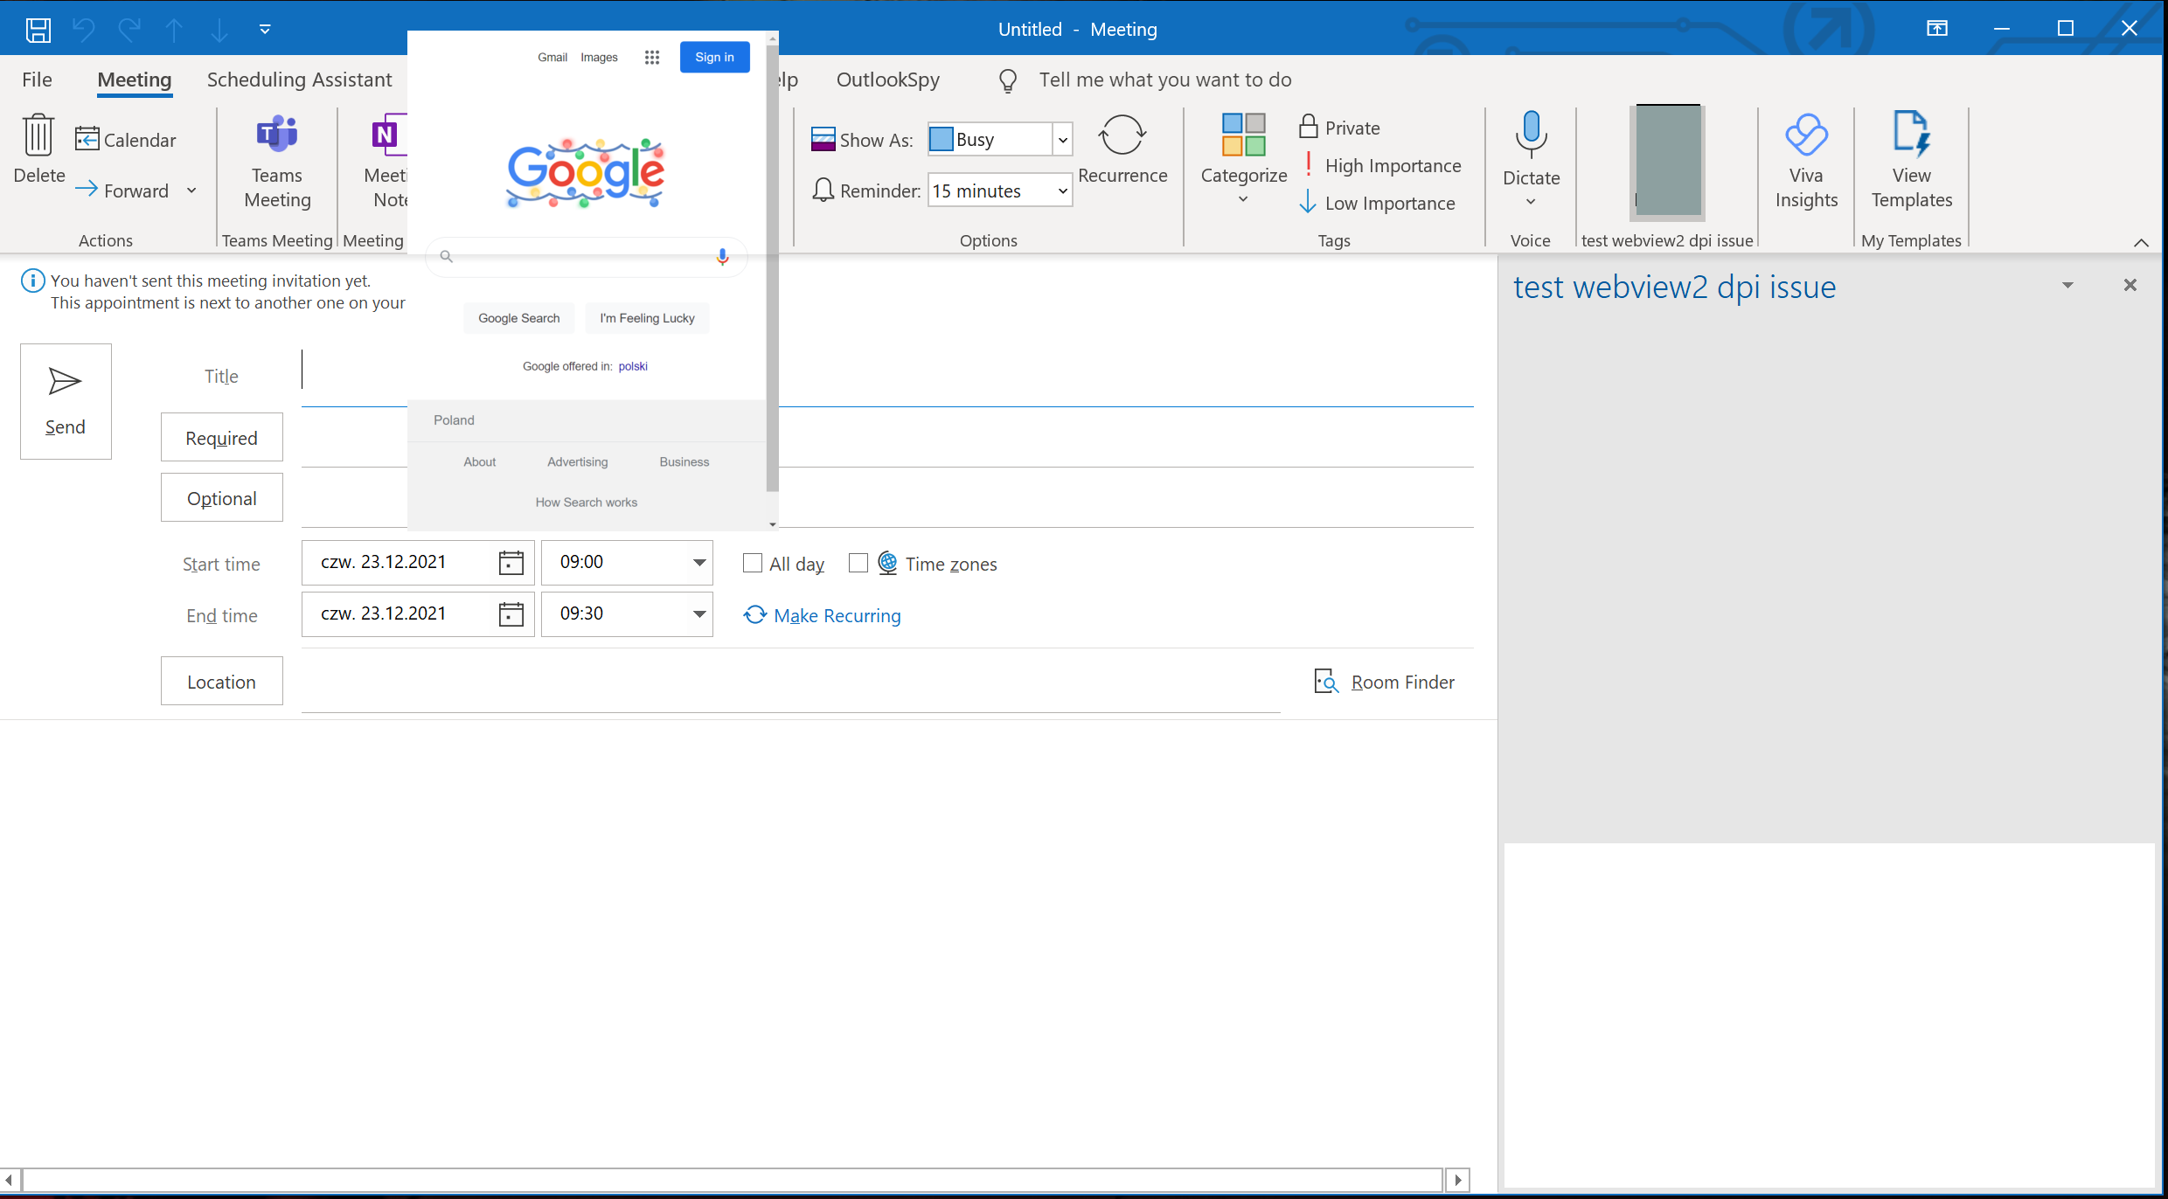Expand the 09:30 end time dropdown
The height and width of the screenshot is (1199, 2168).
coord(698,614)
